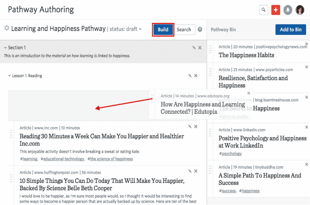This screenshot has height=205, width=310.
Task: Click the red plus add button
Action: 275,10
